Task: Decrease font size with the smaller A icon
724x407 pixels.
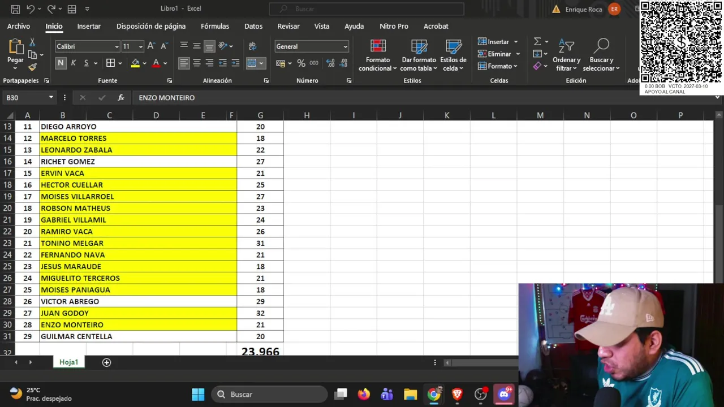Action: pyautogui.click(x=163, y=46)
